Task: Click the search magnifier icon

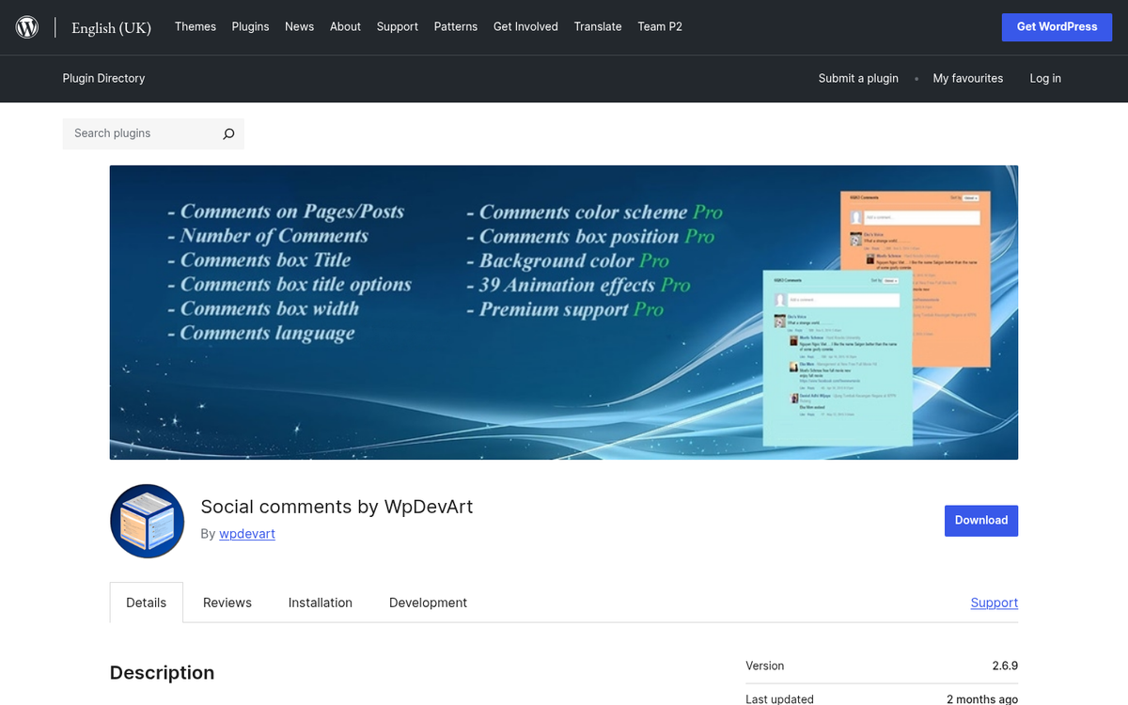Action: tap(227, 134)
